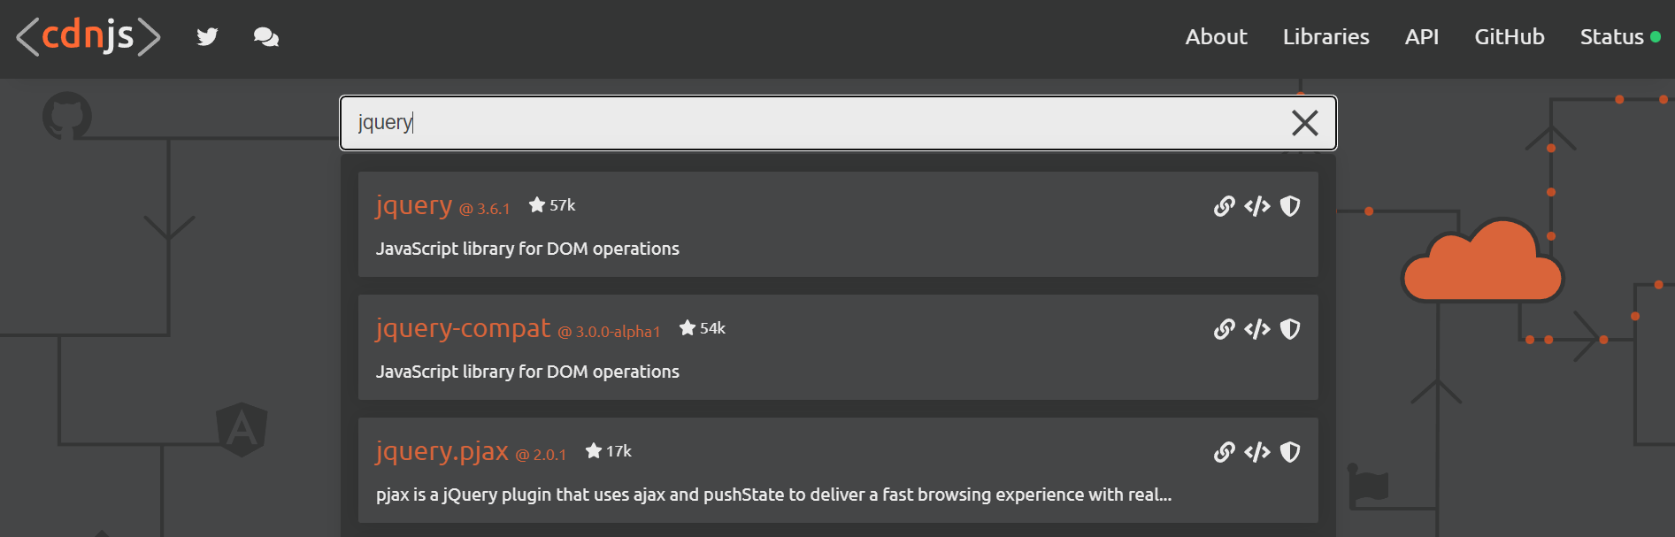Open the jquery library result
This screenshot has height=537, width=1675.
coord(413,205)
